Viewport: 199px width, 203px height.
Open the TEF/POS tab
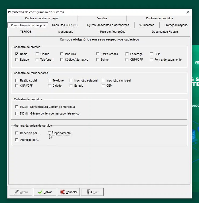26,32
